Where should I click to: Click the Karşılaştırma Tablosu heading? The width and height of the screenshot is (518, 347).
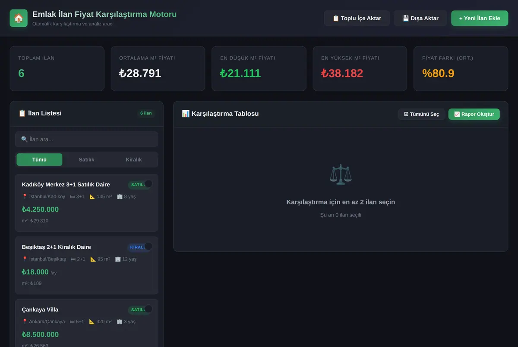point(220,114)
